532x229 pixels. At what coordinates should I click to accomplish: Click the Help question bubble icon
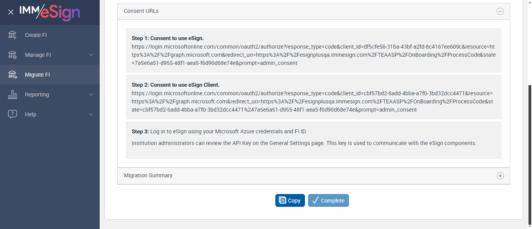tap(12, 114)
